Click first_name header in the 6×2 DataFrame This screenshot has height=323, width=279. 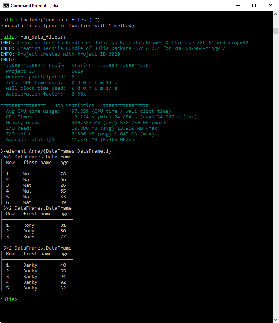[x=37, y=162]
